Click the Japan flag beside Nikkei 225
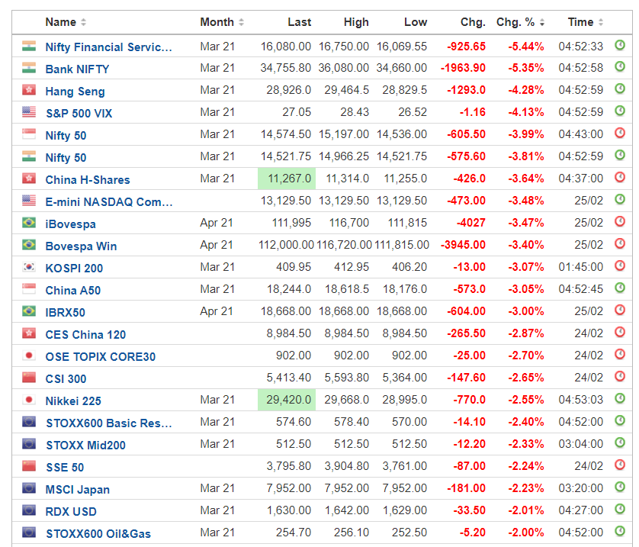This screenshot has width=639, height=547. (x=29, y=399)
